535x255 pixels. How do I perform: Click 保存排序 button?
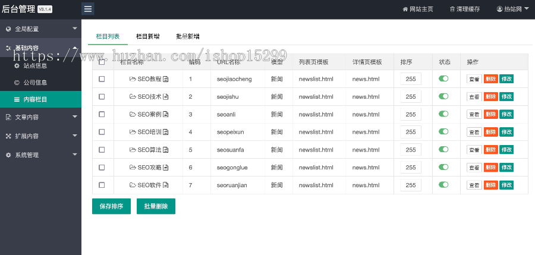pyautogui.click(x=111, y=206)
